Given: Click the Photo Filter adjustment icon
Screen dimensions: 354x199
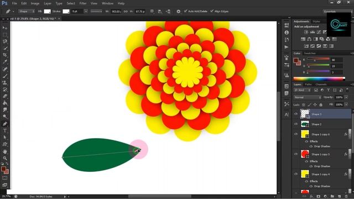Looking at the screenshot, I should pos(322,39).
